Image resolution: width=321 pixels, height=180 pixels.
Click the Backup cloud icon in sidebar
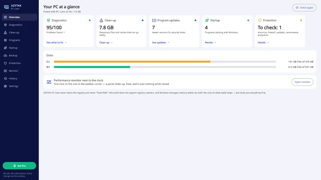pyautogui.click(x=5, y=55)
